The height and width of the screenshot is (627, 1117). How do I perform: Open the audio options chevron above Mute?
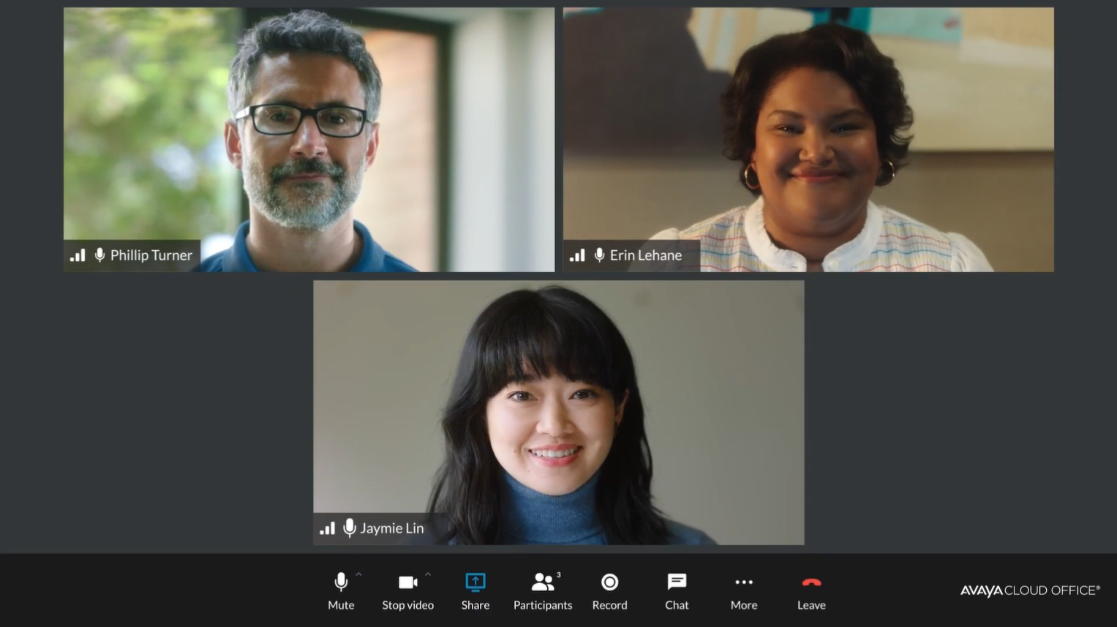[x=358, y=574]
